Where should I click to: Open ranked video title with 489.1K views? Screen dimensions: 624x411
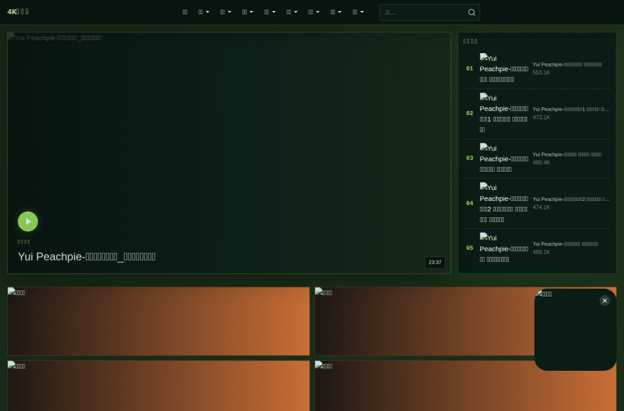click(565, 244)
